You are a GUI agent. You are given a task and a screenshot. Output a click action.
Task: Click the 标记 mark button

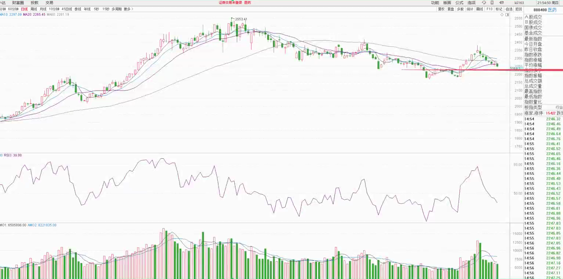coord(499,9)
